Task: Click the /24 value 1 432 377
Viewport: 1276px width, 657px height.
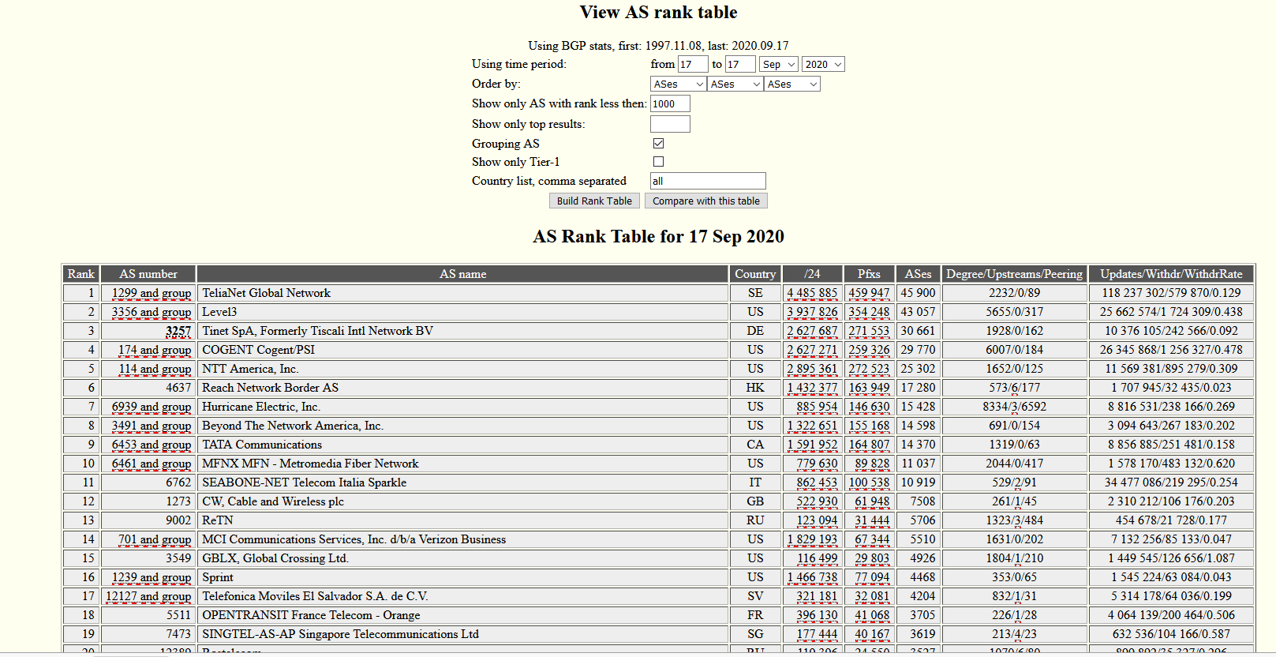Action: pos(812,388)
